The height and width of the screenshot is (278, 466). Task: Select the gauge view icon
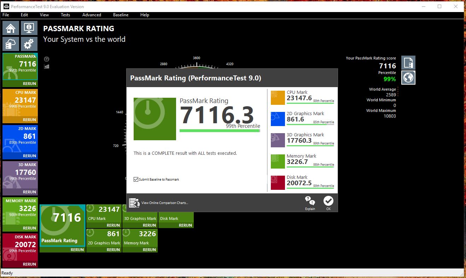[47, 59]
